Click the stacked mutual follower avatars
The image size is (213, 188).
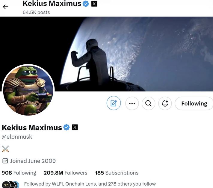pos(10,184)
